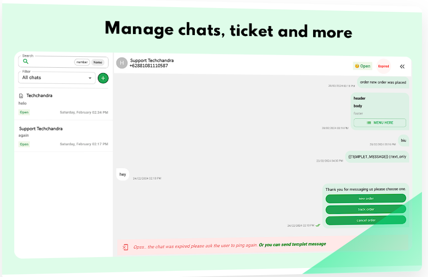The image size is (428, 277).
Task: Click document icon beside Techchandra chat
Action: click(x=21, y=96)
